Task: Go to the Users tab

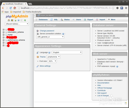Action: tap(77, 20)
